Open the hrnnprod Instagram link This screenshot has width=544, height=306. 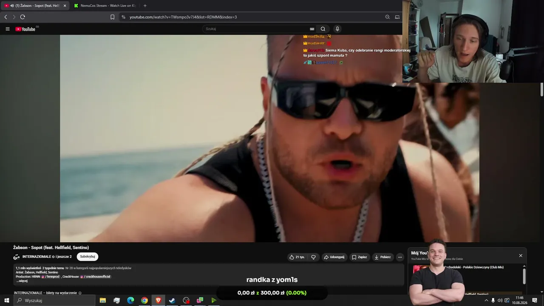(51, 277)
